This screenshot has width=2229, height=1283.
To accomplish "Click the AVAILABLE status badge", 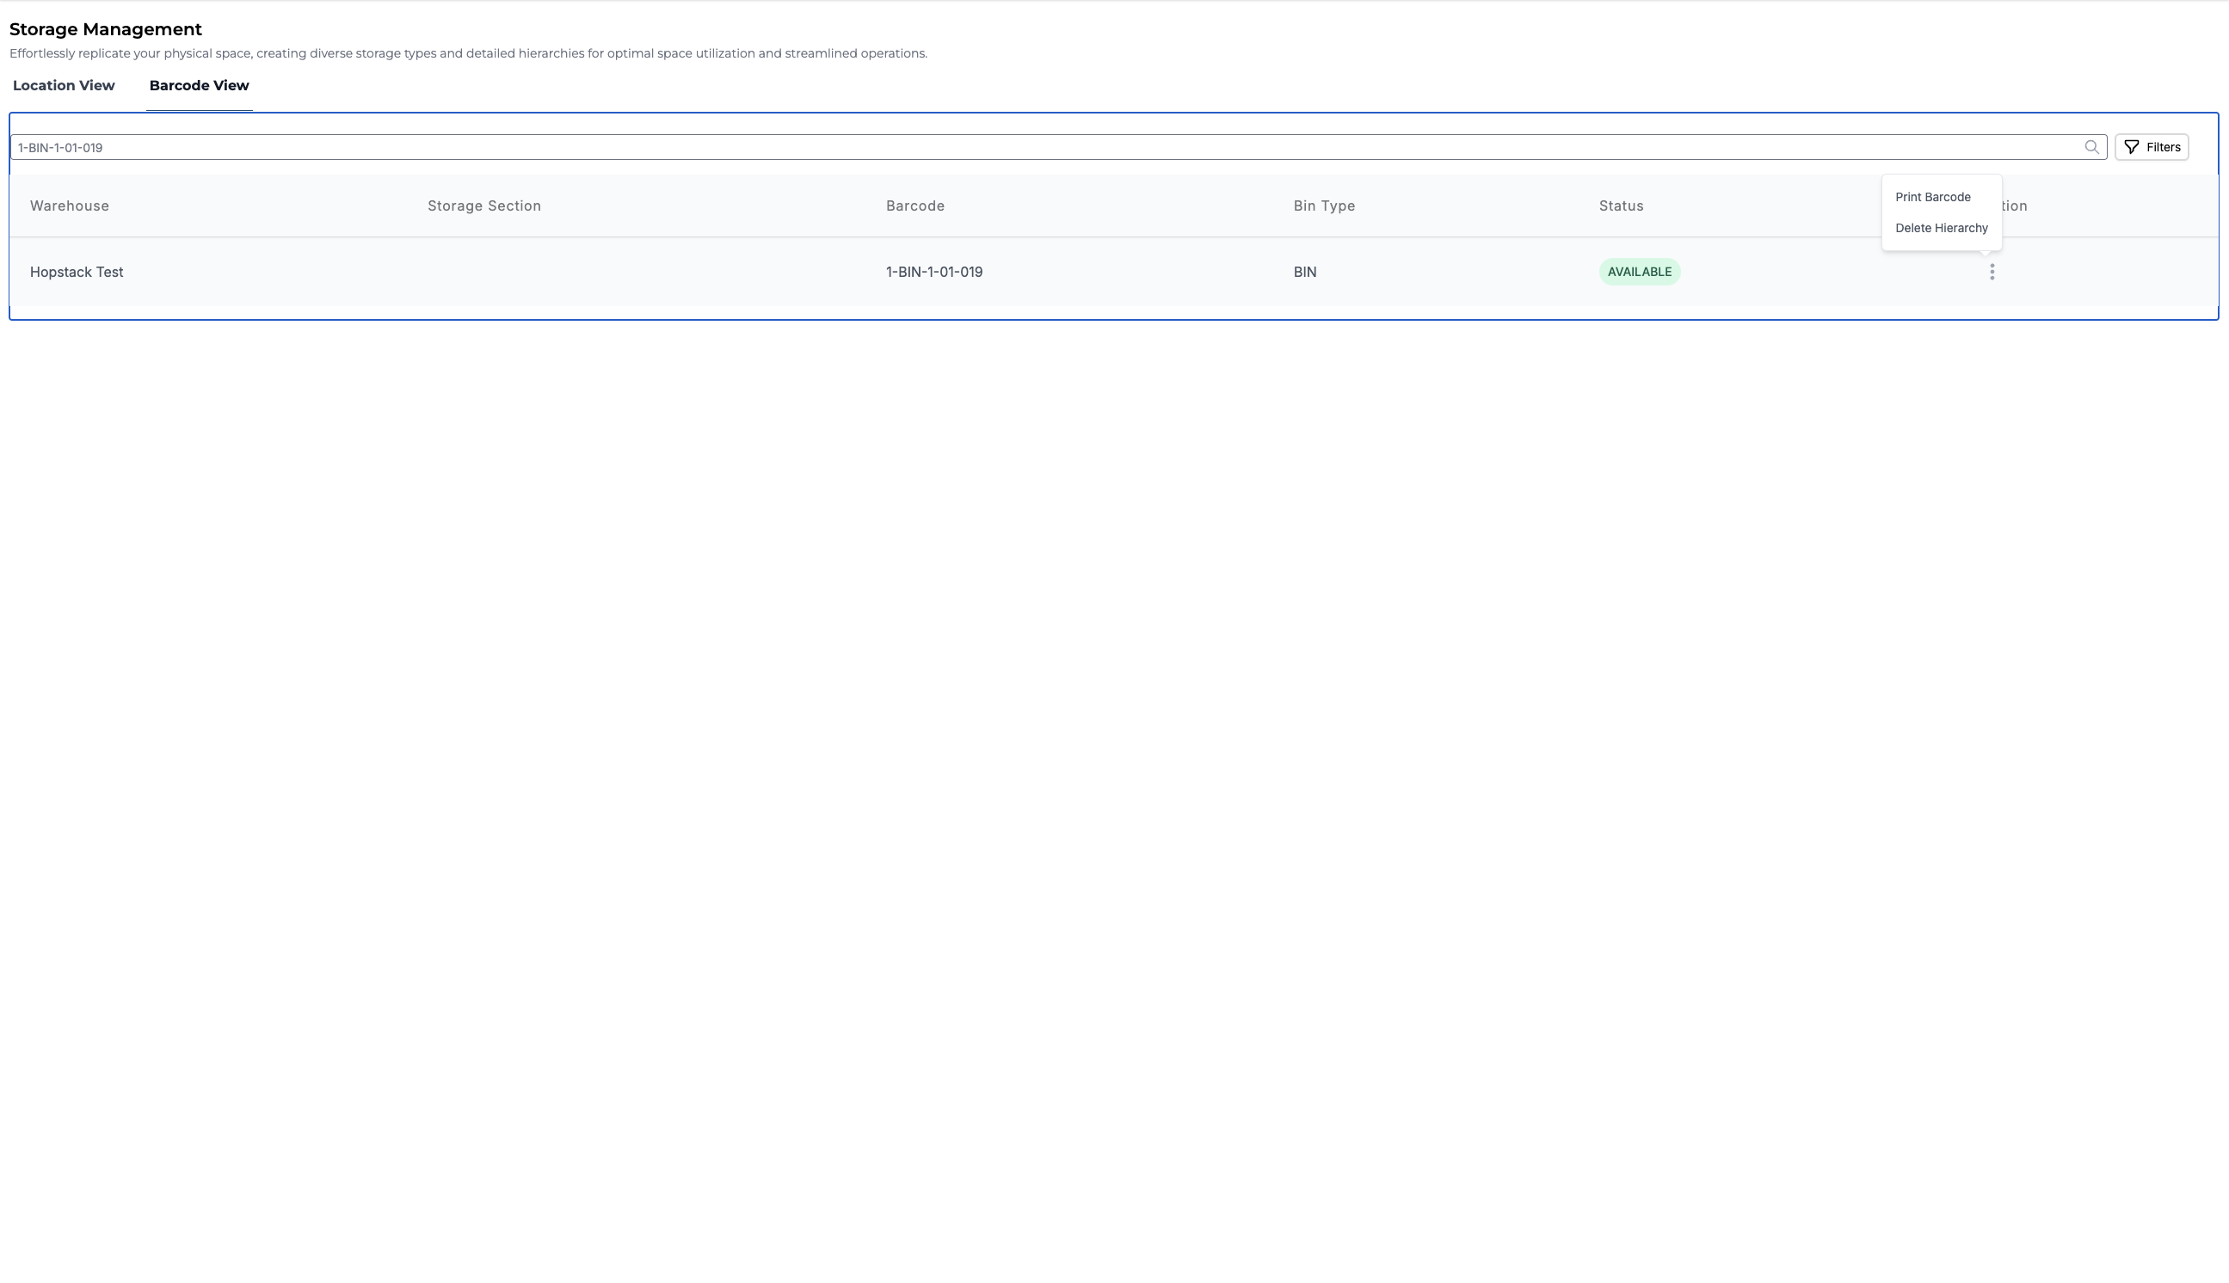I will click(x=1639, y=273).
